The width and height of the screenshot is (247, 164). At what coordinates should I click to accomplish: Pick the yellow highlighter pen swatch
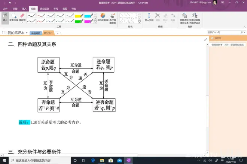click(x=79, y=16)
